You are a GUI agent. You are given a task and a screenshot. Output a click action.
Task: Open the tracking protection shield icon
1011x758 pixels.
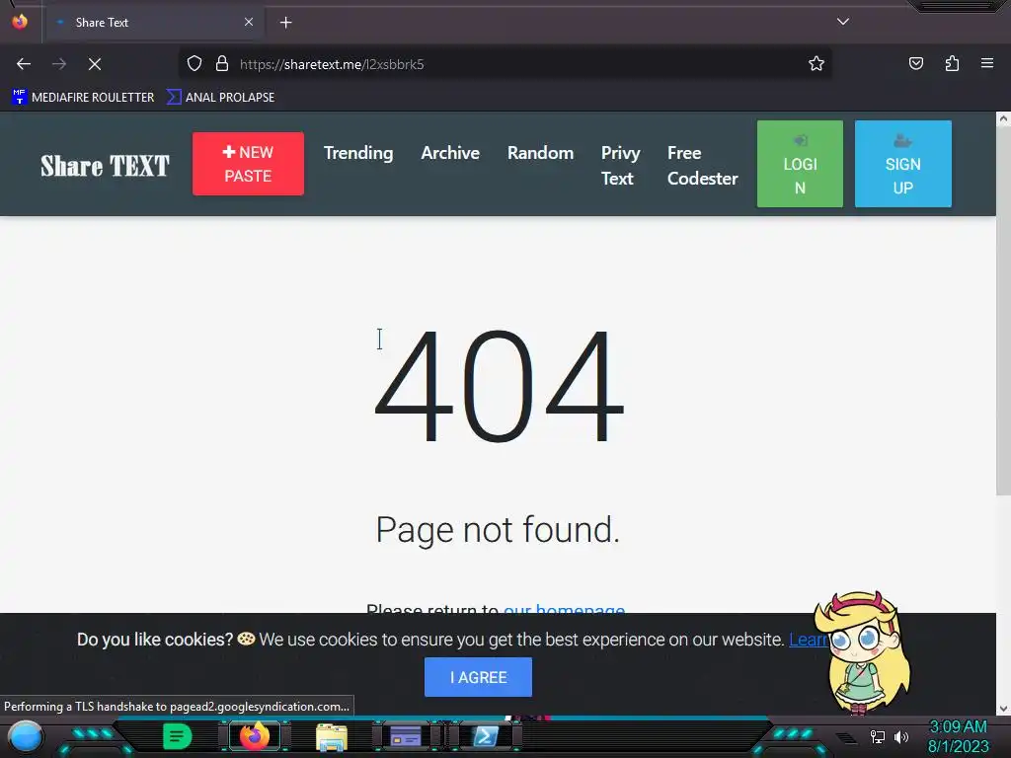click(x=194, y=64)
